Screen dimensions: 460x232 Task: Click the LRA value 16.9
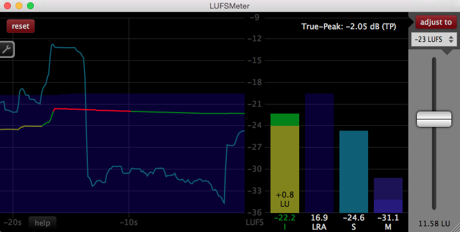(319, 218)
